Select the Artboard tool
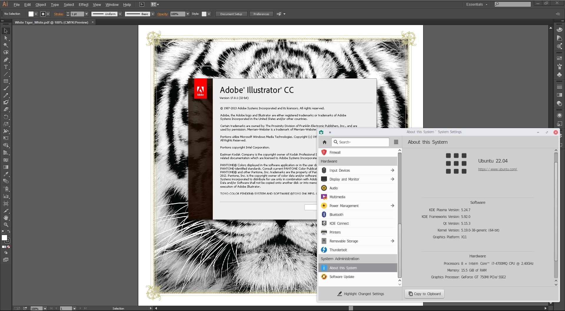565x311 pixels. pyautogui.click(x=6, y=204)
